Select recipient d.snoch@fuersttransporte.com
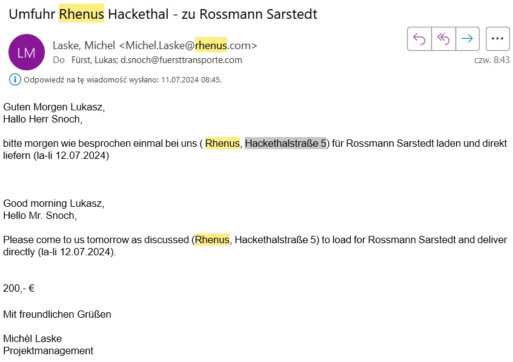 coord(181,60)
